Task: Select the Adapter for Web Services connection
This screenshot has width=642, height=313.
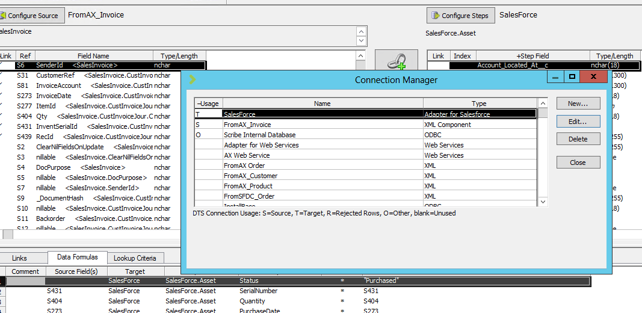Action: pyautogui.click(x=365, y=145)
